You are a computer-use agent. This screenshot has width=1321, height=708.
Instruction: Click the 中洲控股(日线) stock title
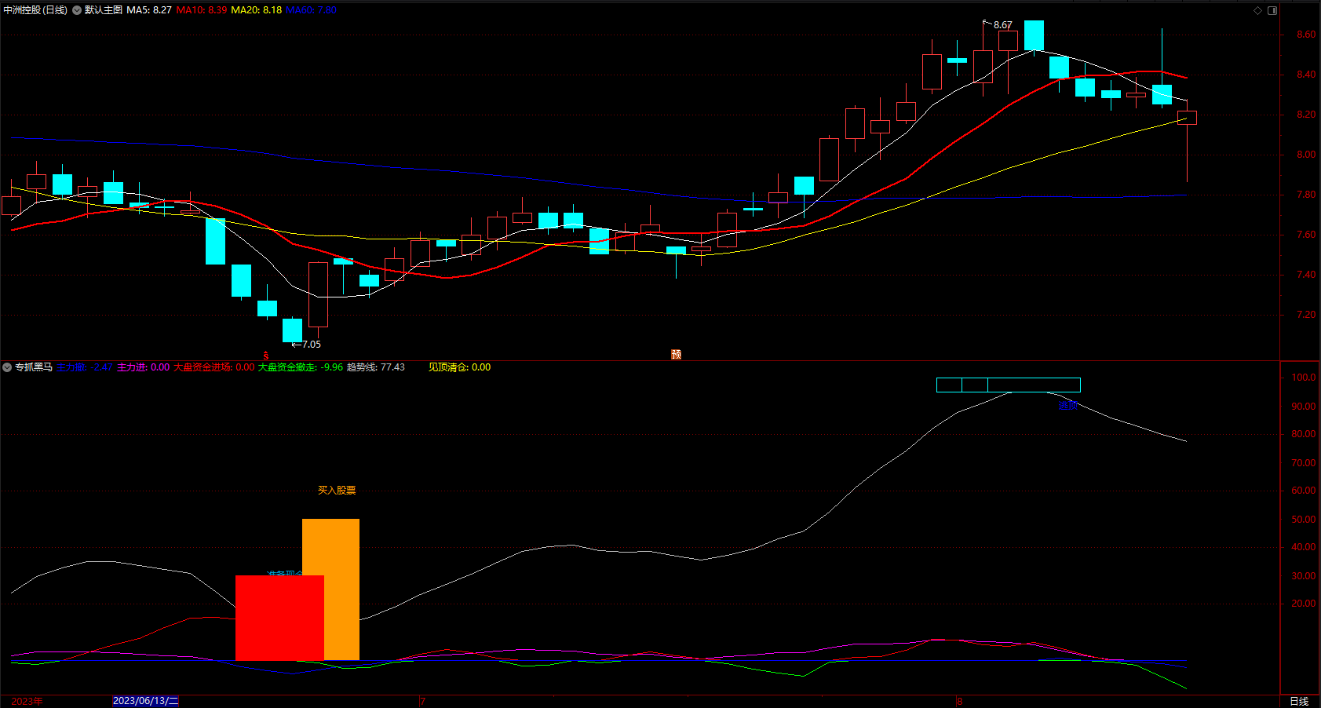(35, 10)
